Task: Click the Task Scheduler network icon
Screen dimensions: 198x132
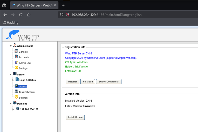Action: [16, 91]
